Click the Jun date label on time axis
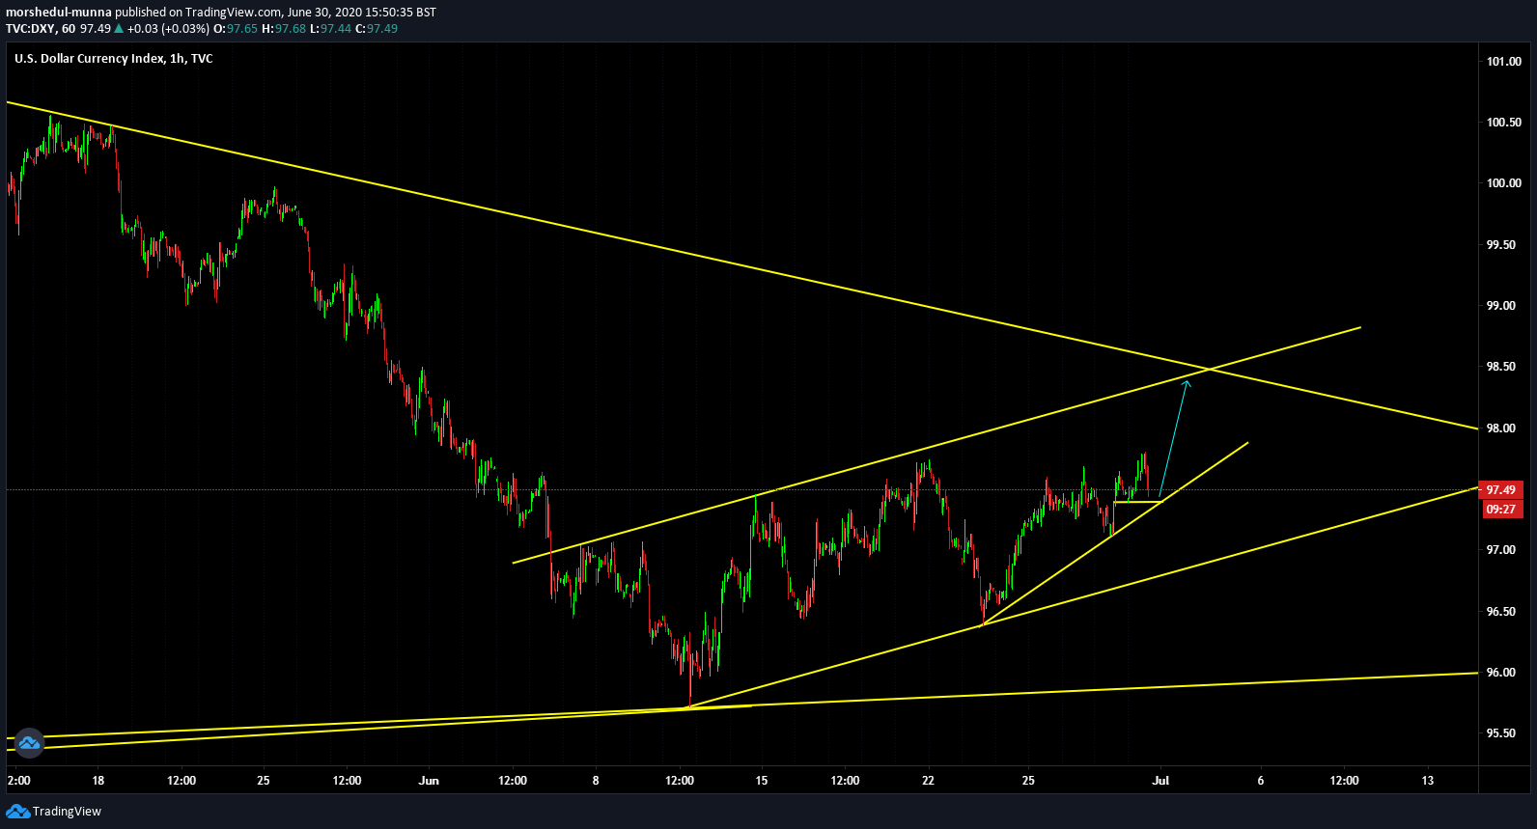This screenshot has width=1537, height=829. tap(429, 781)
